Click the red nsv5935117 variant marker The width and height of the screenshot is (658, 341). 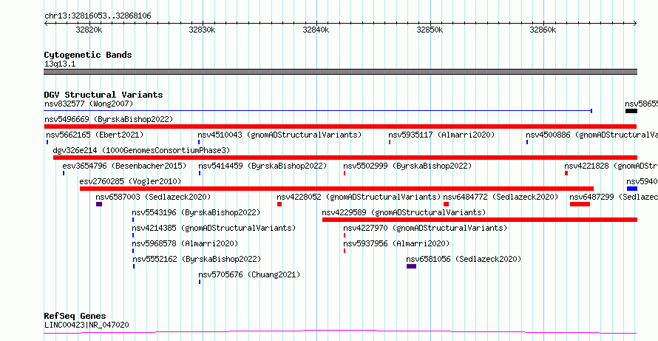[390, 142]
